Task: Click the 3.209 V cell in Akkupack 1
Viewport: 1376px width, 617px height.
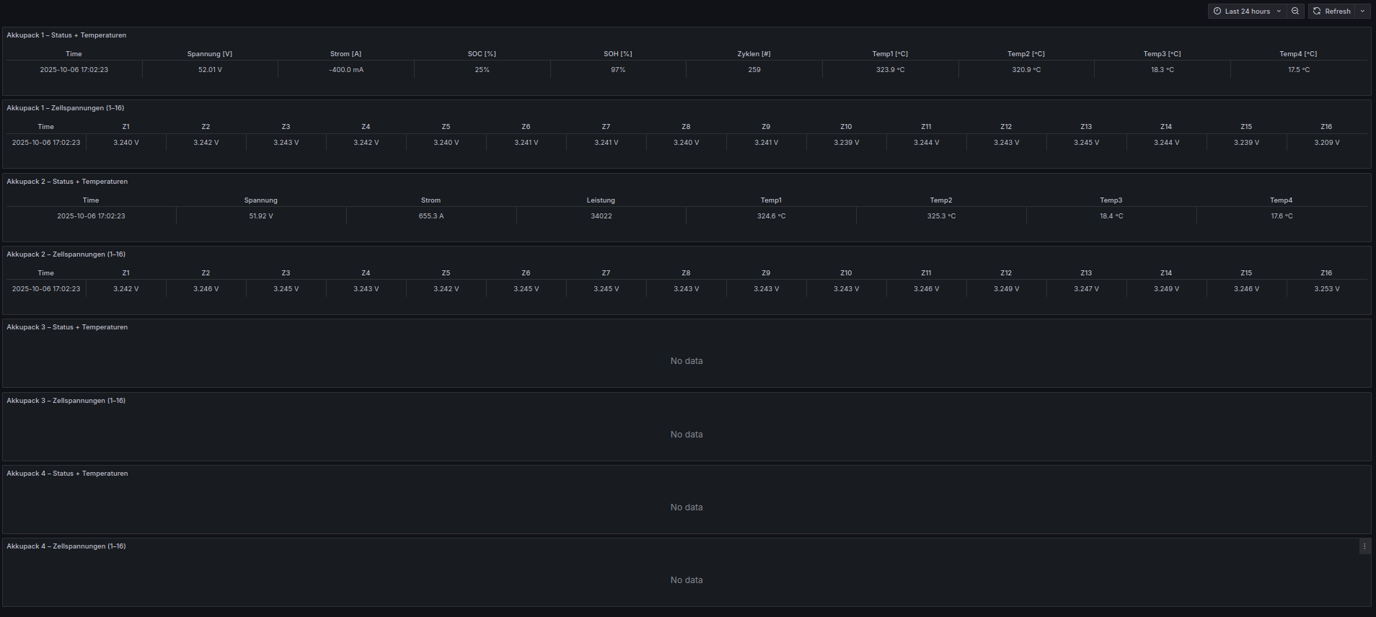Action: 1326,143
